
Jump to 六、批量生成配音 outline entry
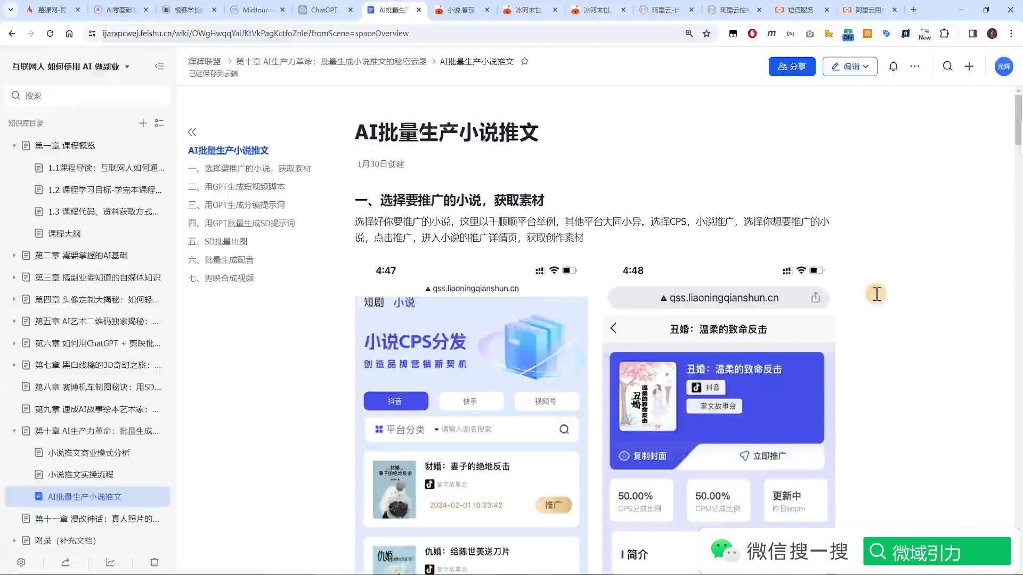pyautogui.click(x=221, y=260)
